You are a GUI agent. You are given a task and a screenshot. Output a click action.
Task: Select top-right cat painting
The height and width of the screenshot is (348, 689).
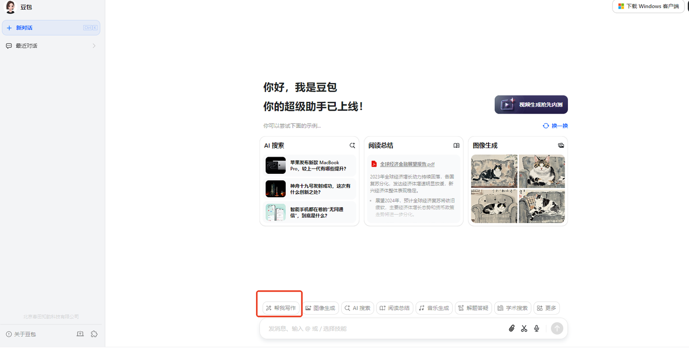click(x=542, y=171)
